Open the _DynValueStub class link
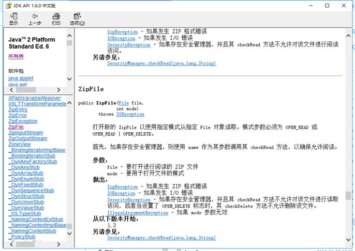The image size is (355, 251). (26, 208)
